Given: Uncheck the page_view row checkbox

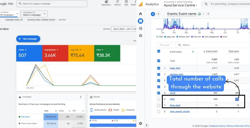Looking at the screenshot, I should [x=159, y=68].
